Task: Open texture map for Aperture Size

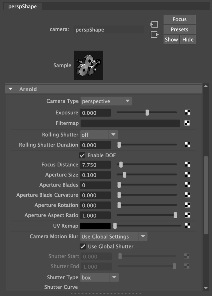Action: pyautogui.click(x=187, y=175)
